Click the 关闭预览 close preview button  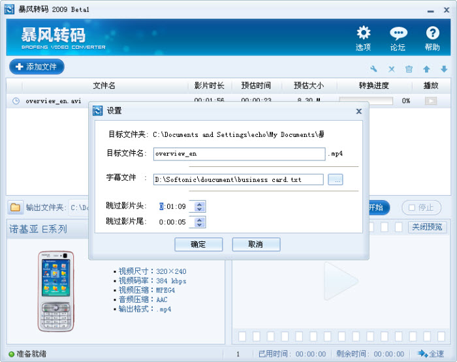pos(427,227)
